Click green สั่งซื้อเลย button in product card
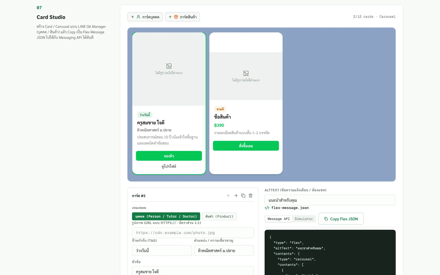This screenshot has width=440, height=275. coord(246,146)
